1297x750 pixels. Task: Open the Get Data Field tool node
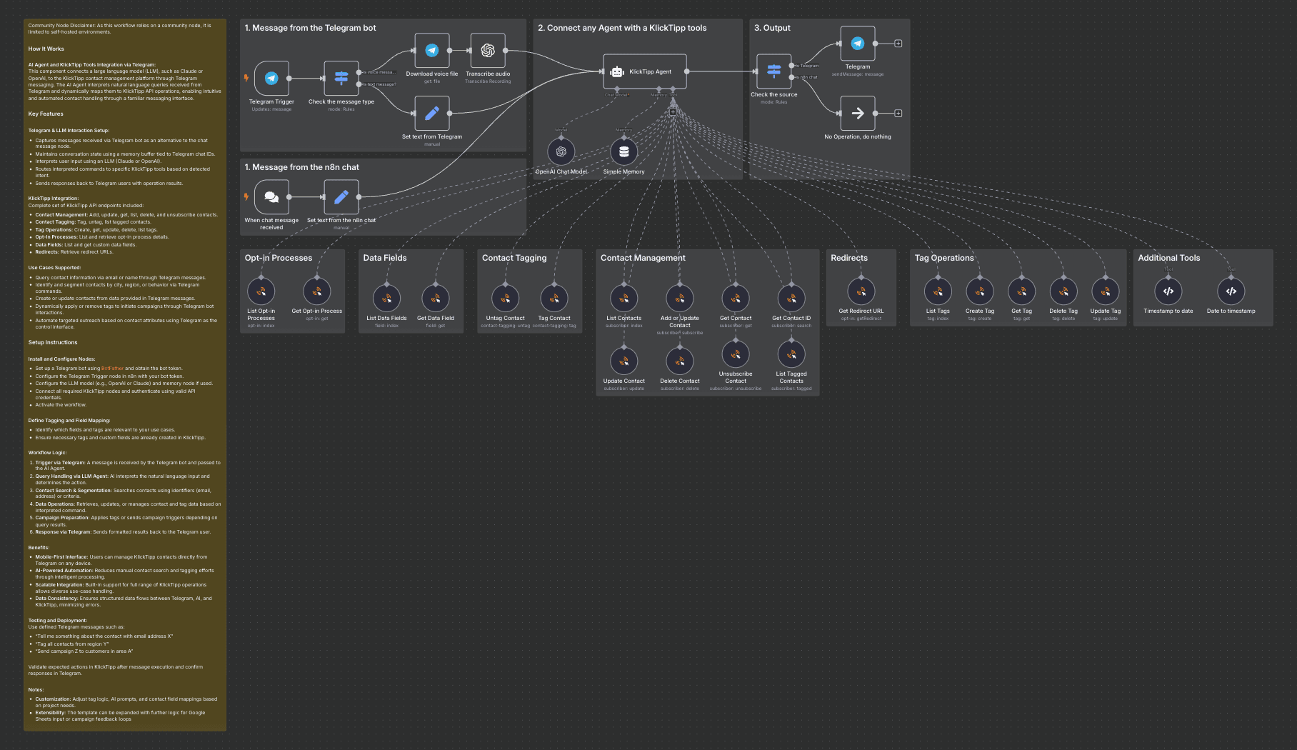click(436, 299)
